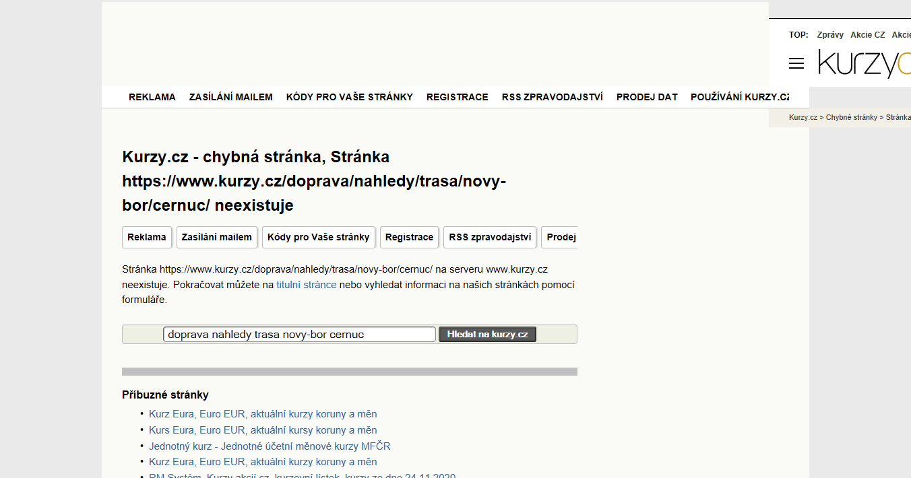Click Hledat na kurzy.cz button

click(488, 335)
